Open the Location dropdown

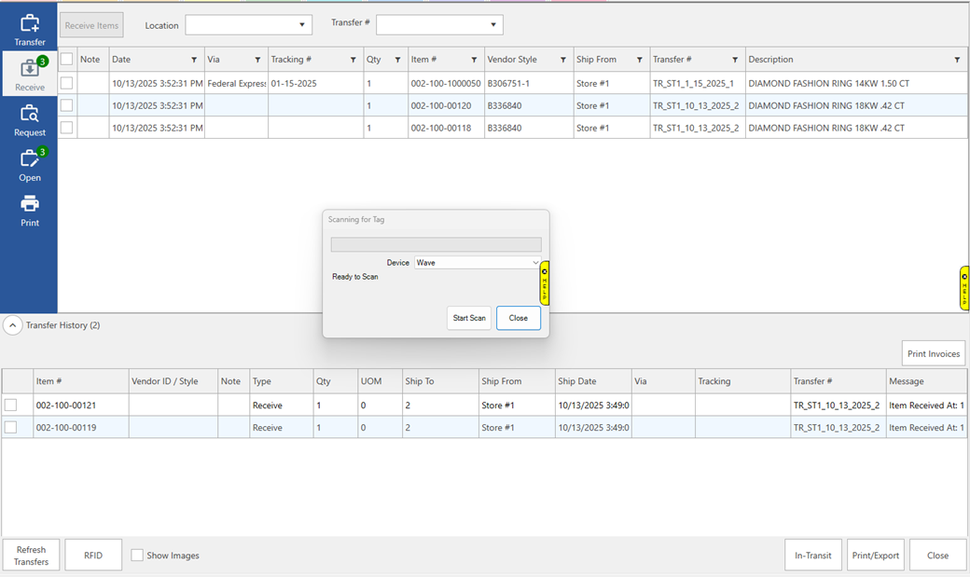point(248,25)
